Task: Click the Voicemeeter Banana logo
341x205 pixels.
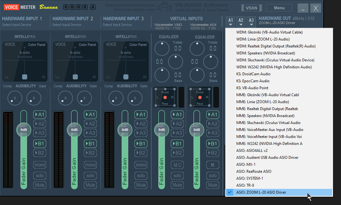Action: click(31, 7)
